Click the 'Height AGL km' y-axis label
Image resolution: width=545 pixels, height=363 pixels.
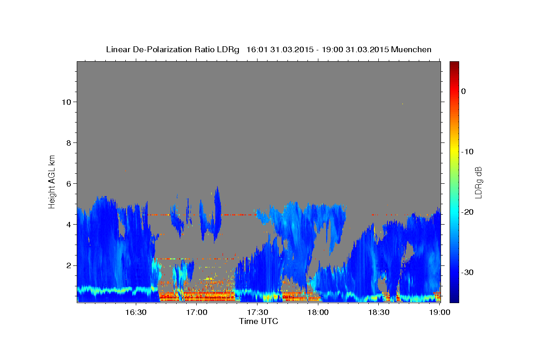tap(52, 181)
